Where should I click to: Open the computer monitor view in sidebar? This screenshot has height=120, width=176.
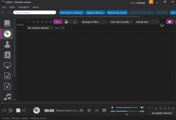click(7, 65)
